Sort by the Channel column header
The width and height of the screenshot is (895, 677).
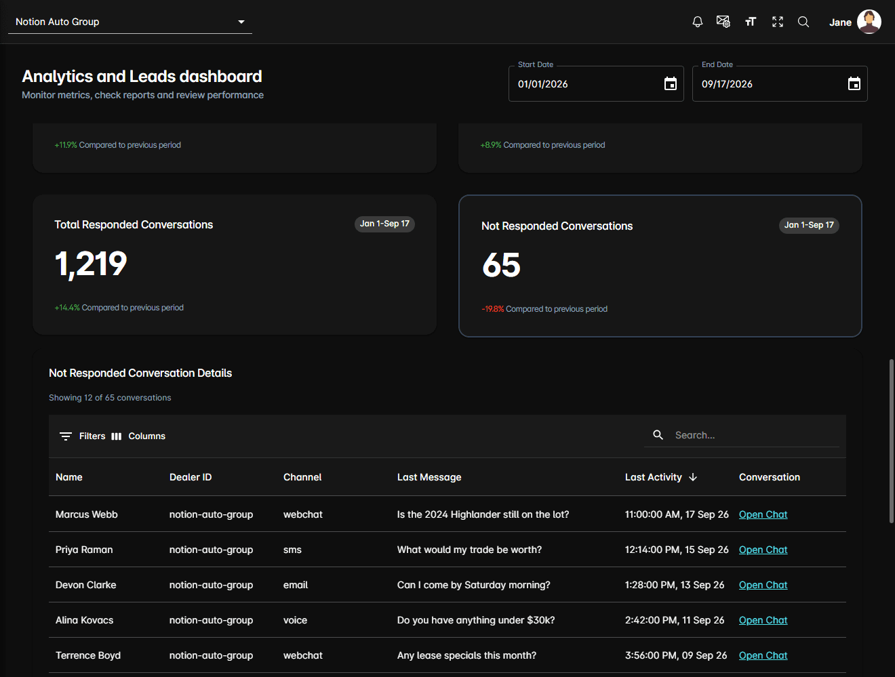(302, 477)
